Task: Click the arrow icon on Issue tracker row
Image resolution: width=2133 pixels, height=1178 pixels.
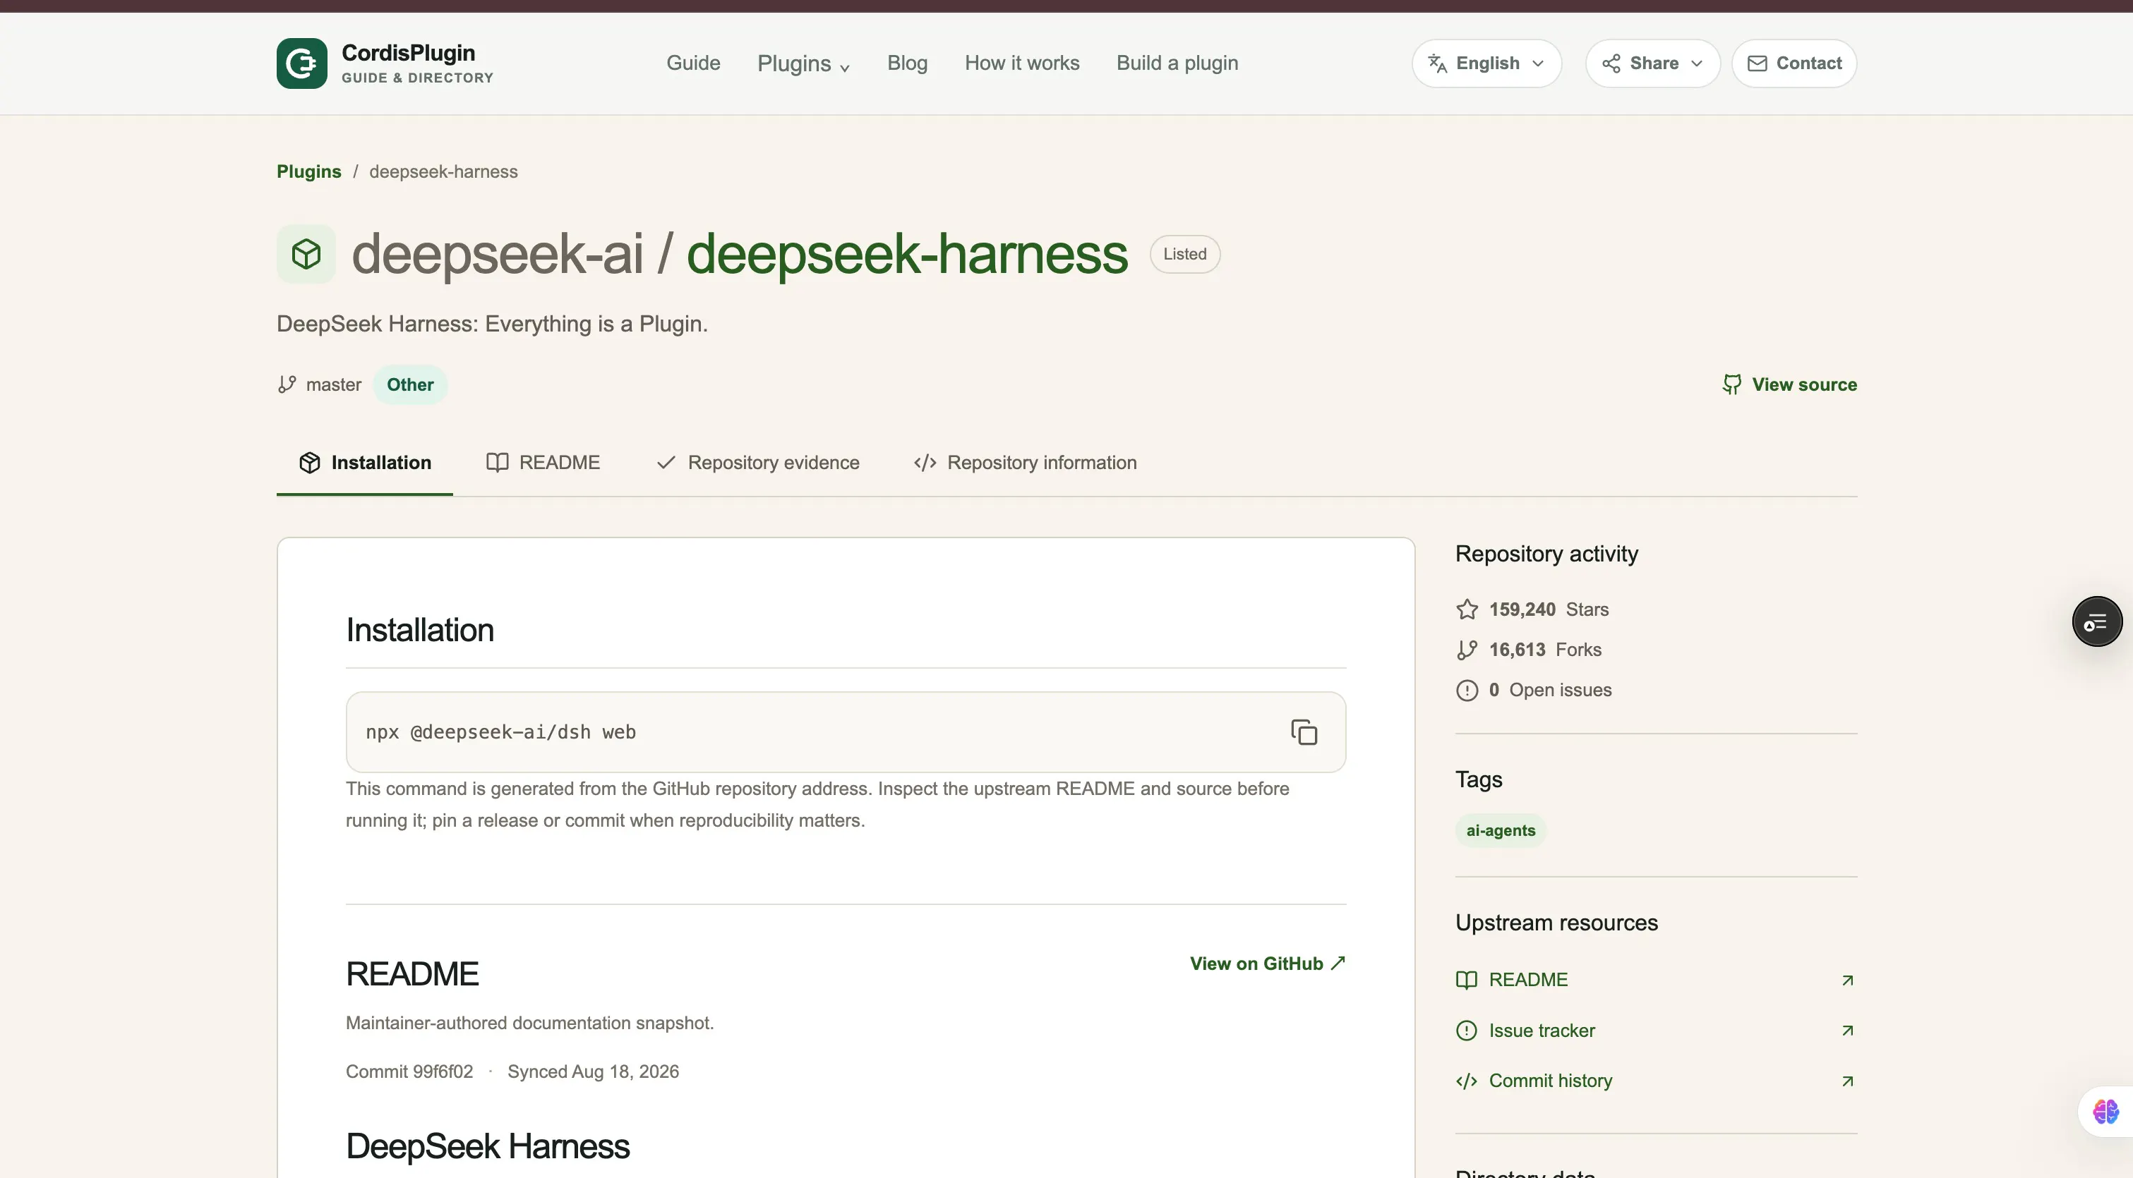Action: tap(1847, 1031)
